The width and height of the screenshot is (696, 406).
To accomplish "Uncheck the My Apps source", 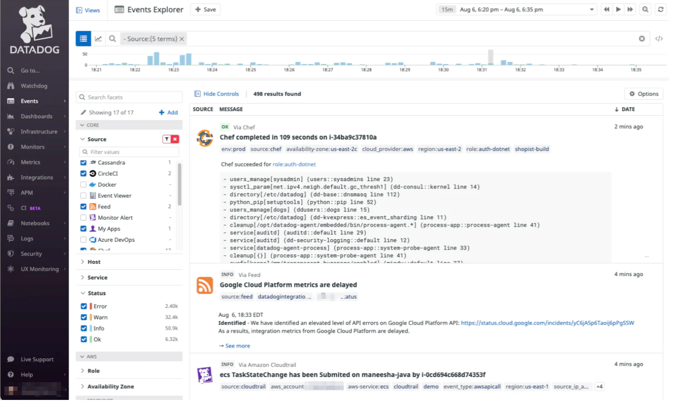I will tap(83, 229).
